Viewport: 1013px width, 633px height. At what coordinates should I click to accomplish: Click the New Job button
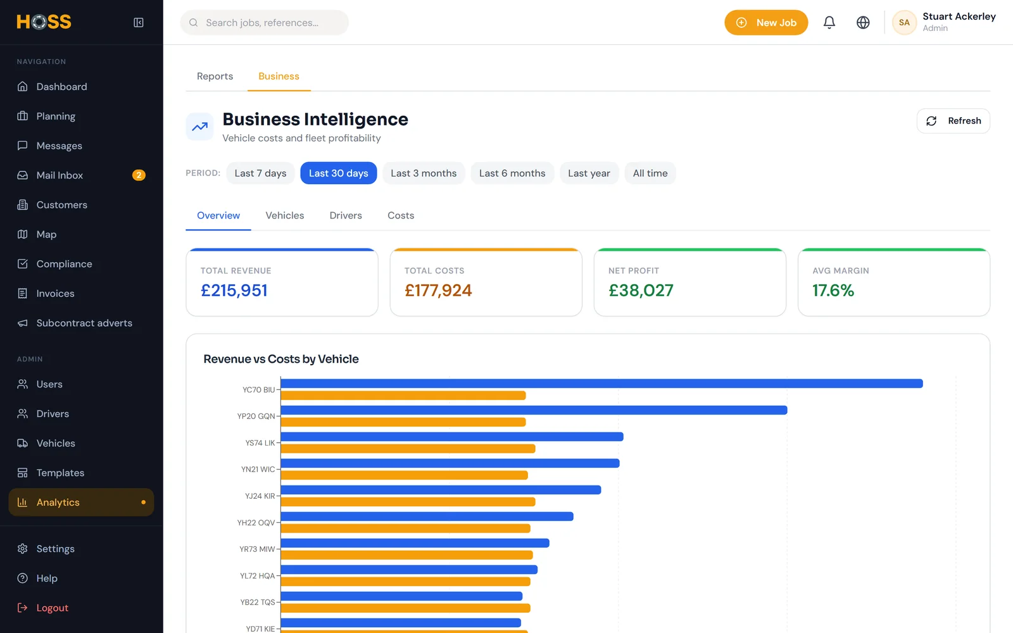[766, 23]
